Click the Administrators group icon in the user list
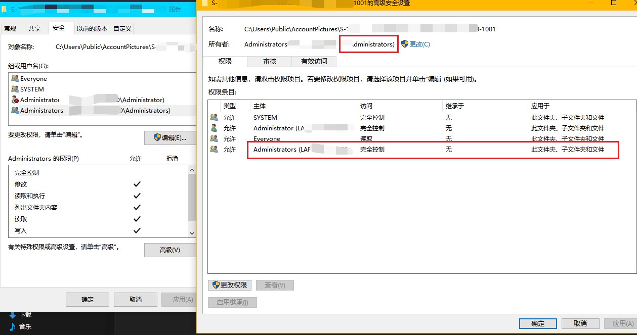 (x=15, y=111)
